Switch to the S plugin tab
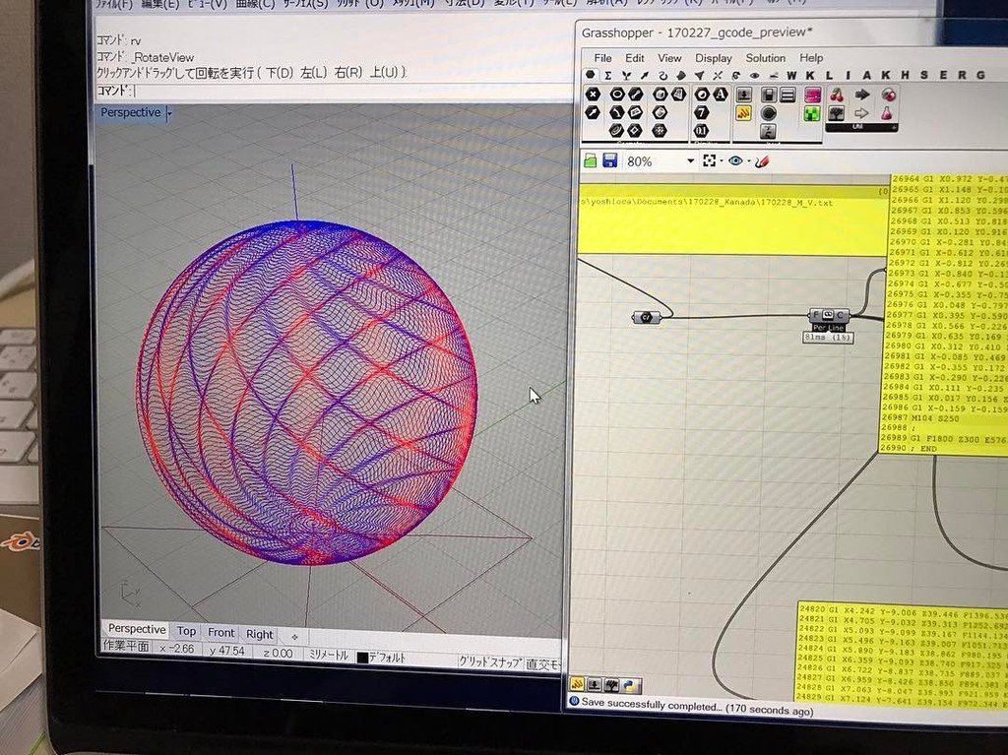1008x755 pixels. pyautogui.click(x=923, y=75)
